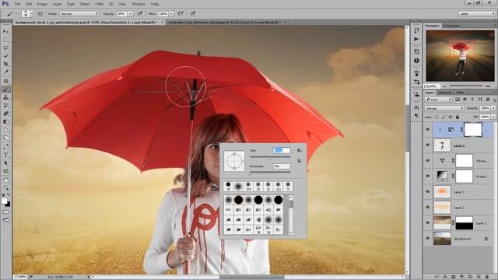Click the brush Size input field
Image resolution: width=498 pixels, height=280 pixels.
pyautogui.click(x=282, y=150)
